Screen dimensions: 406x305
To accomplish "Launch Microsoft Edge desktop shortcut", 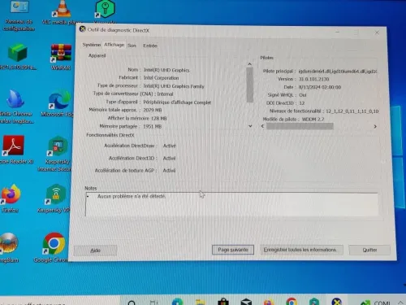I will click(x=58, y=103).
